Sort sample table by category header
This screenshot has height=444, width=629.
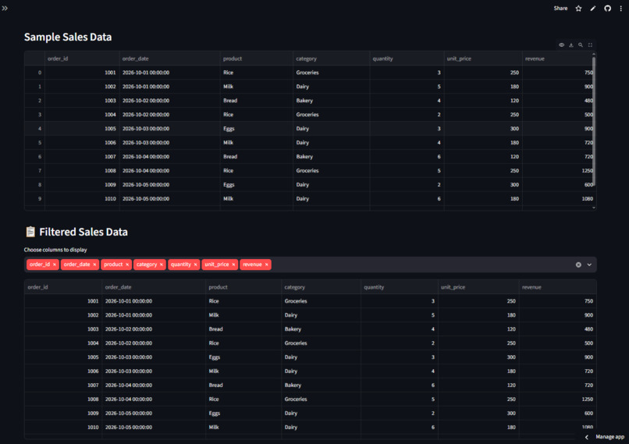coord(332,59)
